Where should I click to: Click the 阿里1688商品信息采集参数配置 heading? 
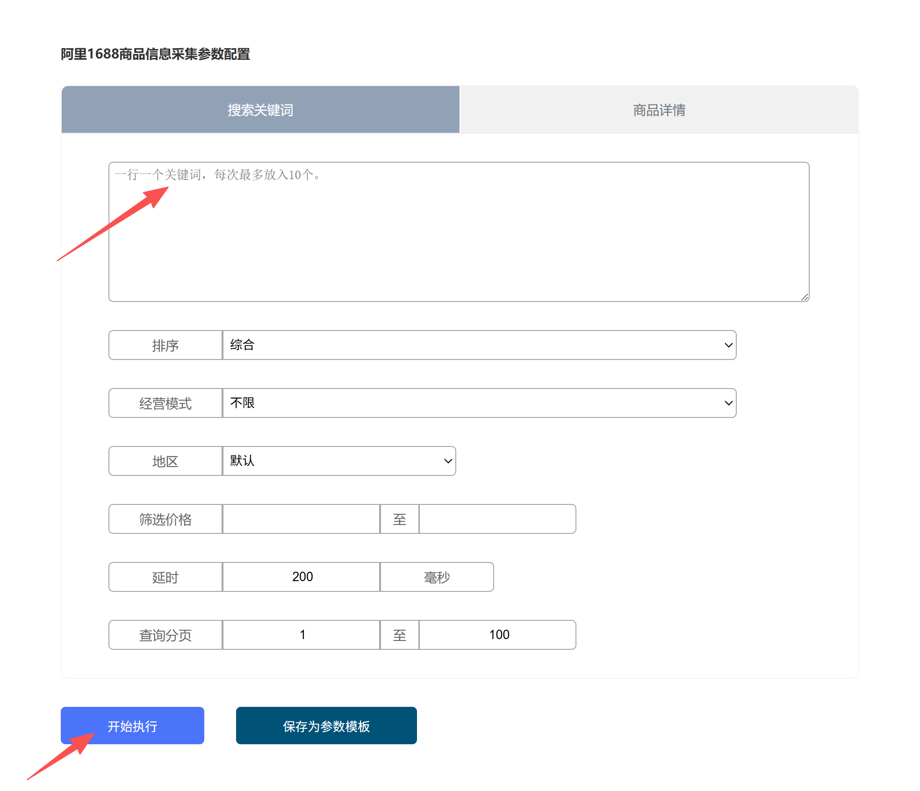pyautogui.click(x=155, y=54)
